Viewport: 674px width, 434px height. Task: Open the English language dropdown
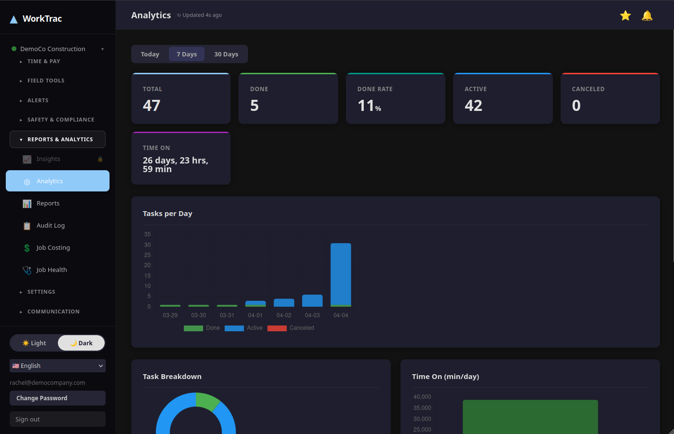57,366
